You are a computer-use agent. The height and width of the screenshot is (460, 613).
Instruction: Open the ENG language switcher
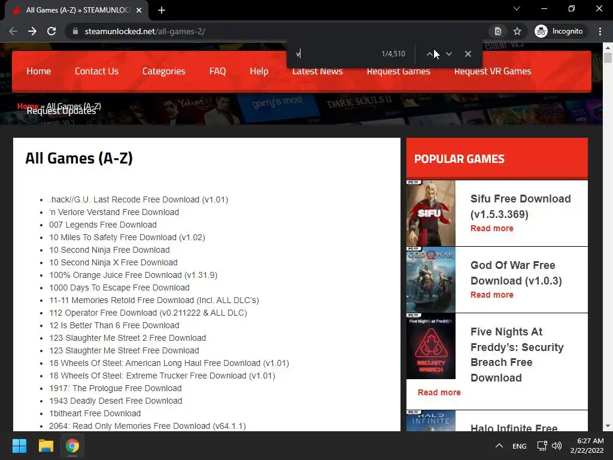[x=519, y=446]
